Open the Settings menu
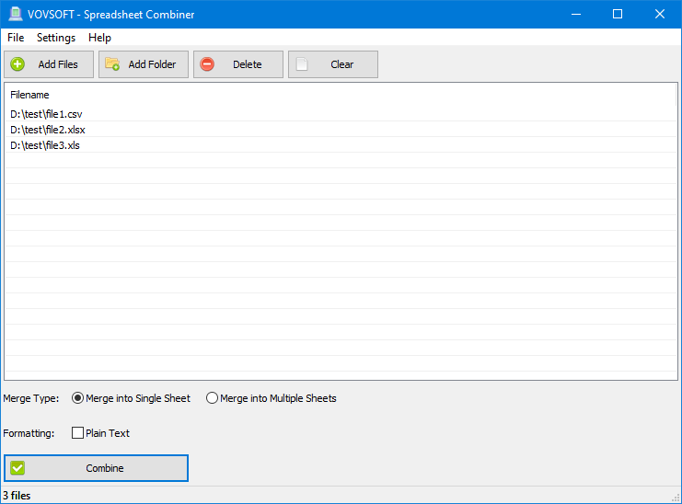682x504 pixels. [56, 38]
